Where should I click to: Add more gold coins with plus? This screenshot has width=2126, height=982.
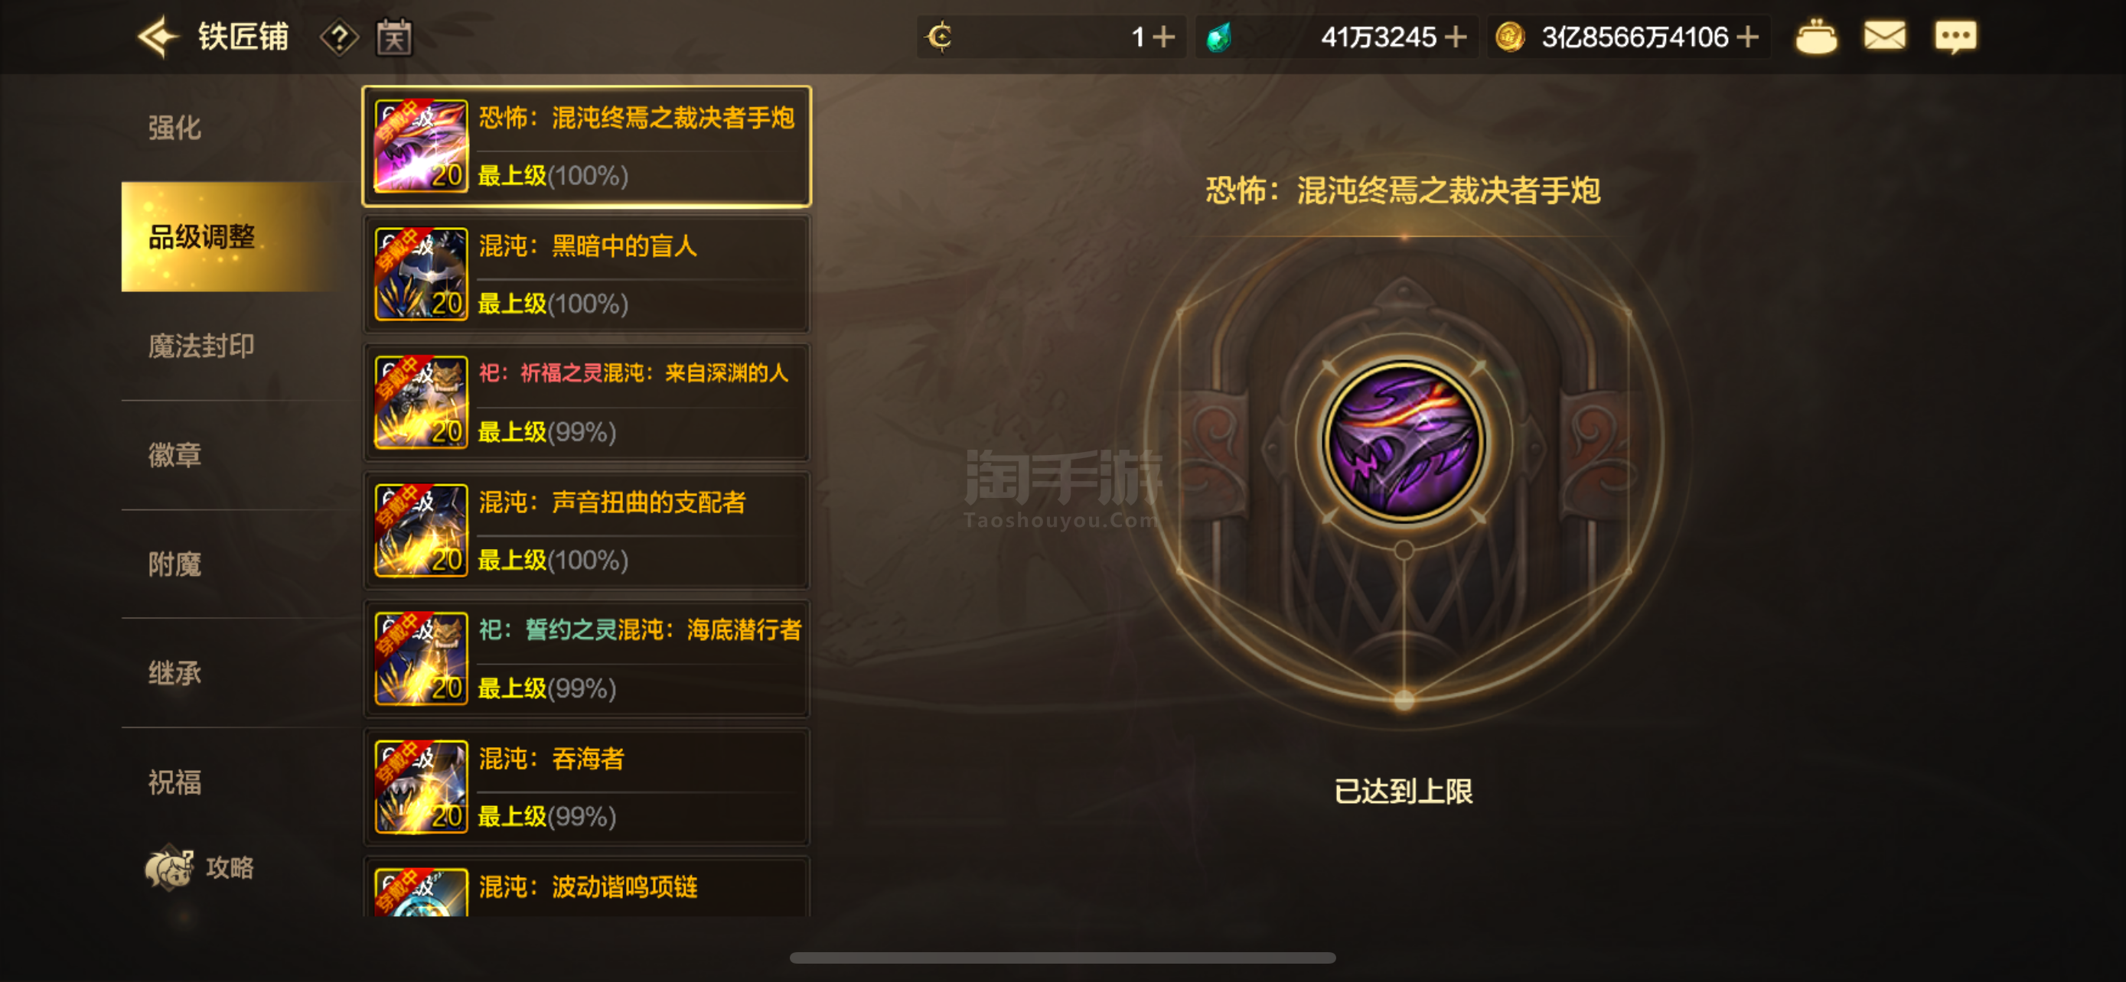coord(1746,37)
